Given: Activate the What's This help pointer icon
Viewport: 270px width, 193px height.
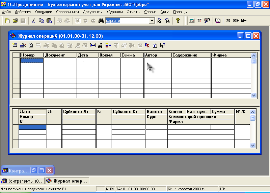Looking at the screenshot, I should click(x=163, y=45).
